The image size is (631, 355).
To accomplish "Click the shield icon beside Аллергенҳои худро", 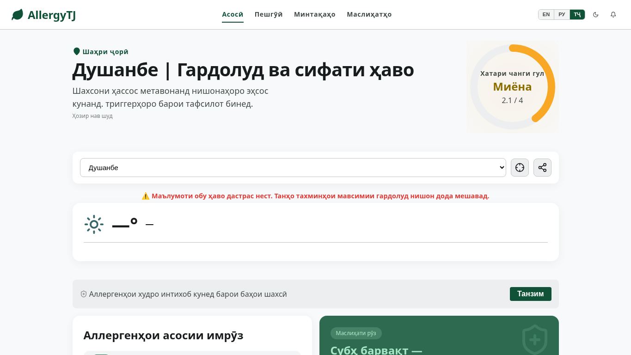I will (84, 294).
